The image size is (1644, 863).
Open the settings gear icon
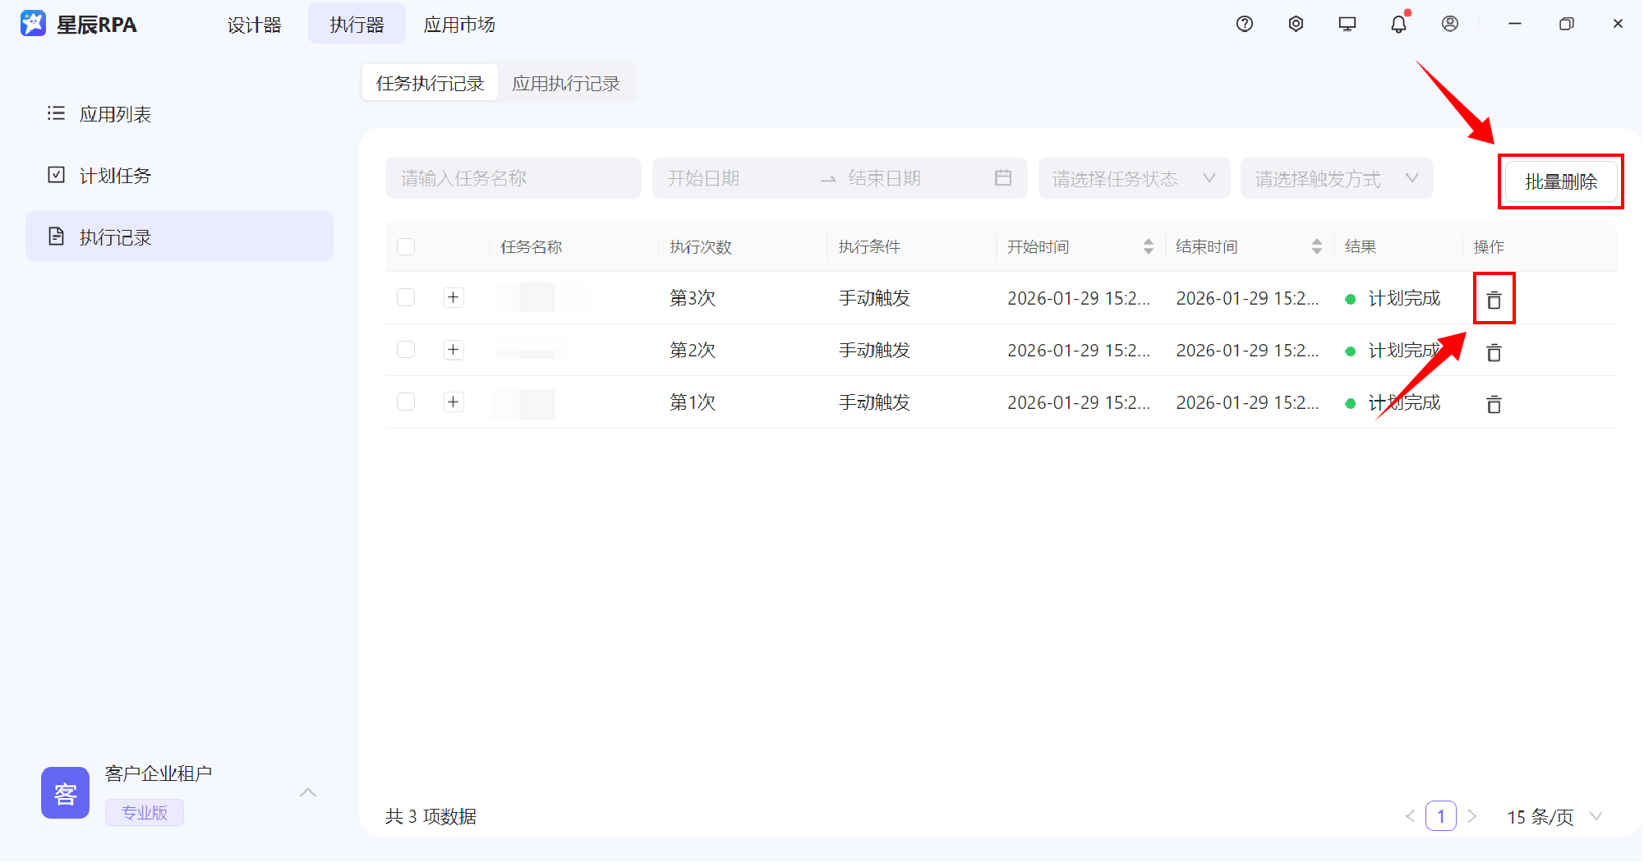(1296, 23)
